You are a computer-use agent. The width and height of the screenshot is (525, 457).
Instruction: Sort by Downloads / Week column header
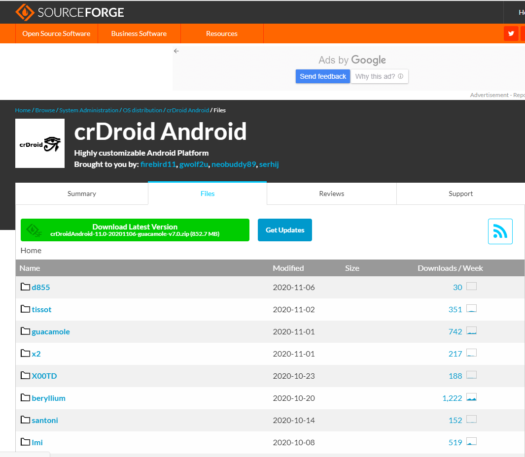click(x=451, y=268)
